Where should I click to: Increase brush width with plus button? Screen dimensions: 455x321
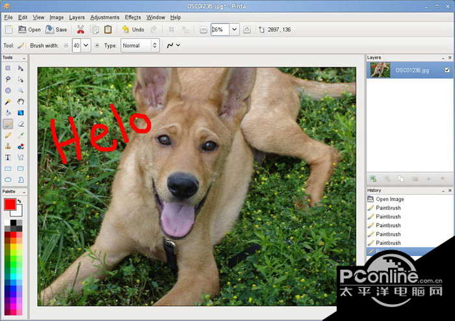(97, 45)
